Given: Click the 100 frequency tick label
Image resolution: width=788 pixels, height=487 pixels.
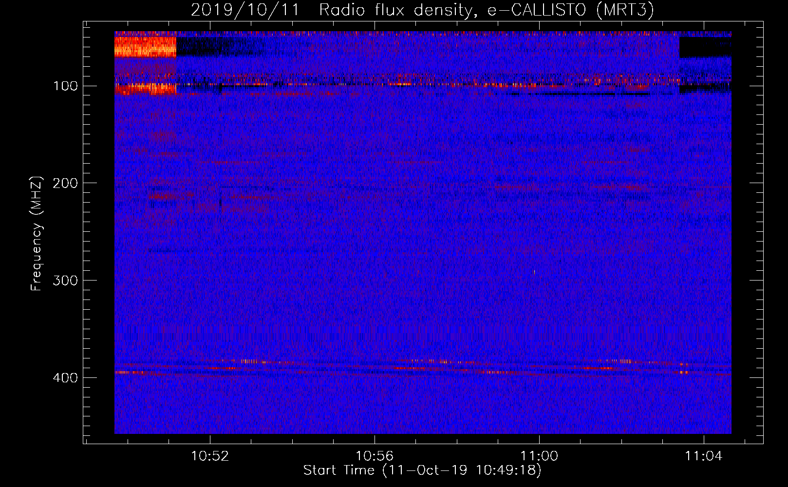Looking at the screenshot, I should tap(66, 86).
